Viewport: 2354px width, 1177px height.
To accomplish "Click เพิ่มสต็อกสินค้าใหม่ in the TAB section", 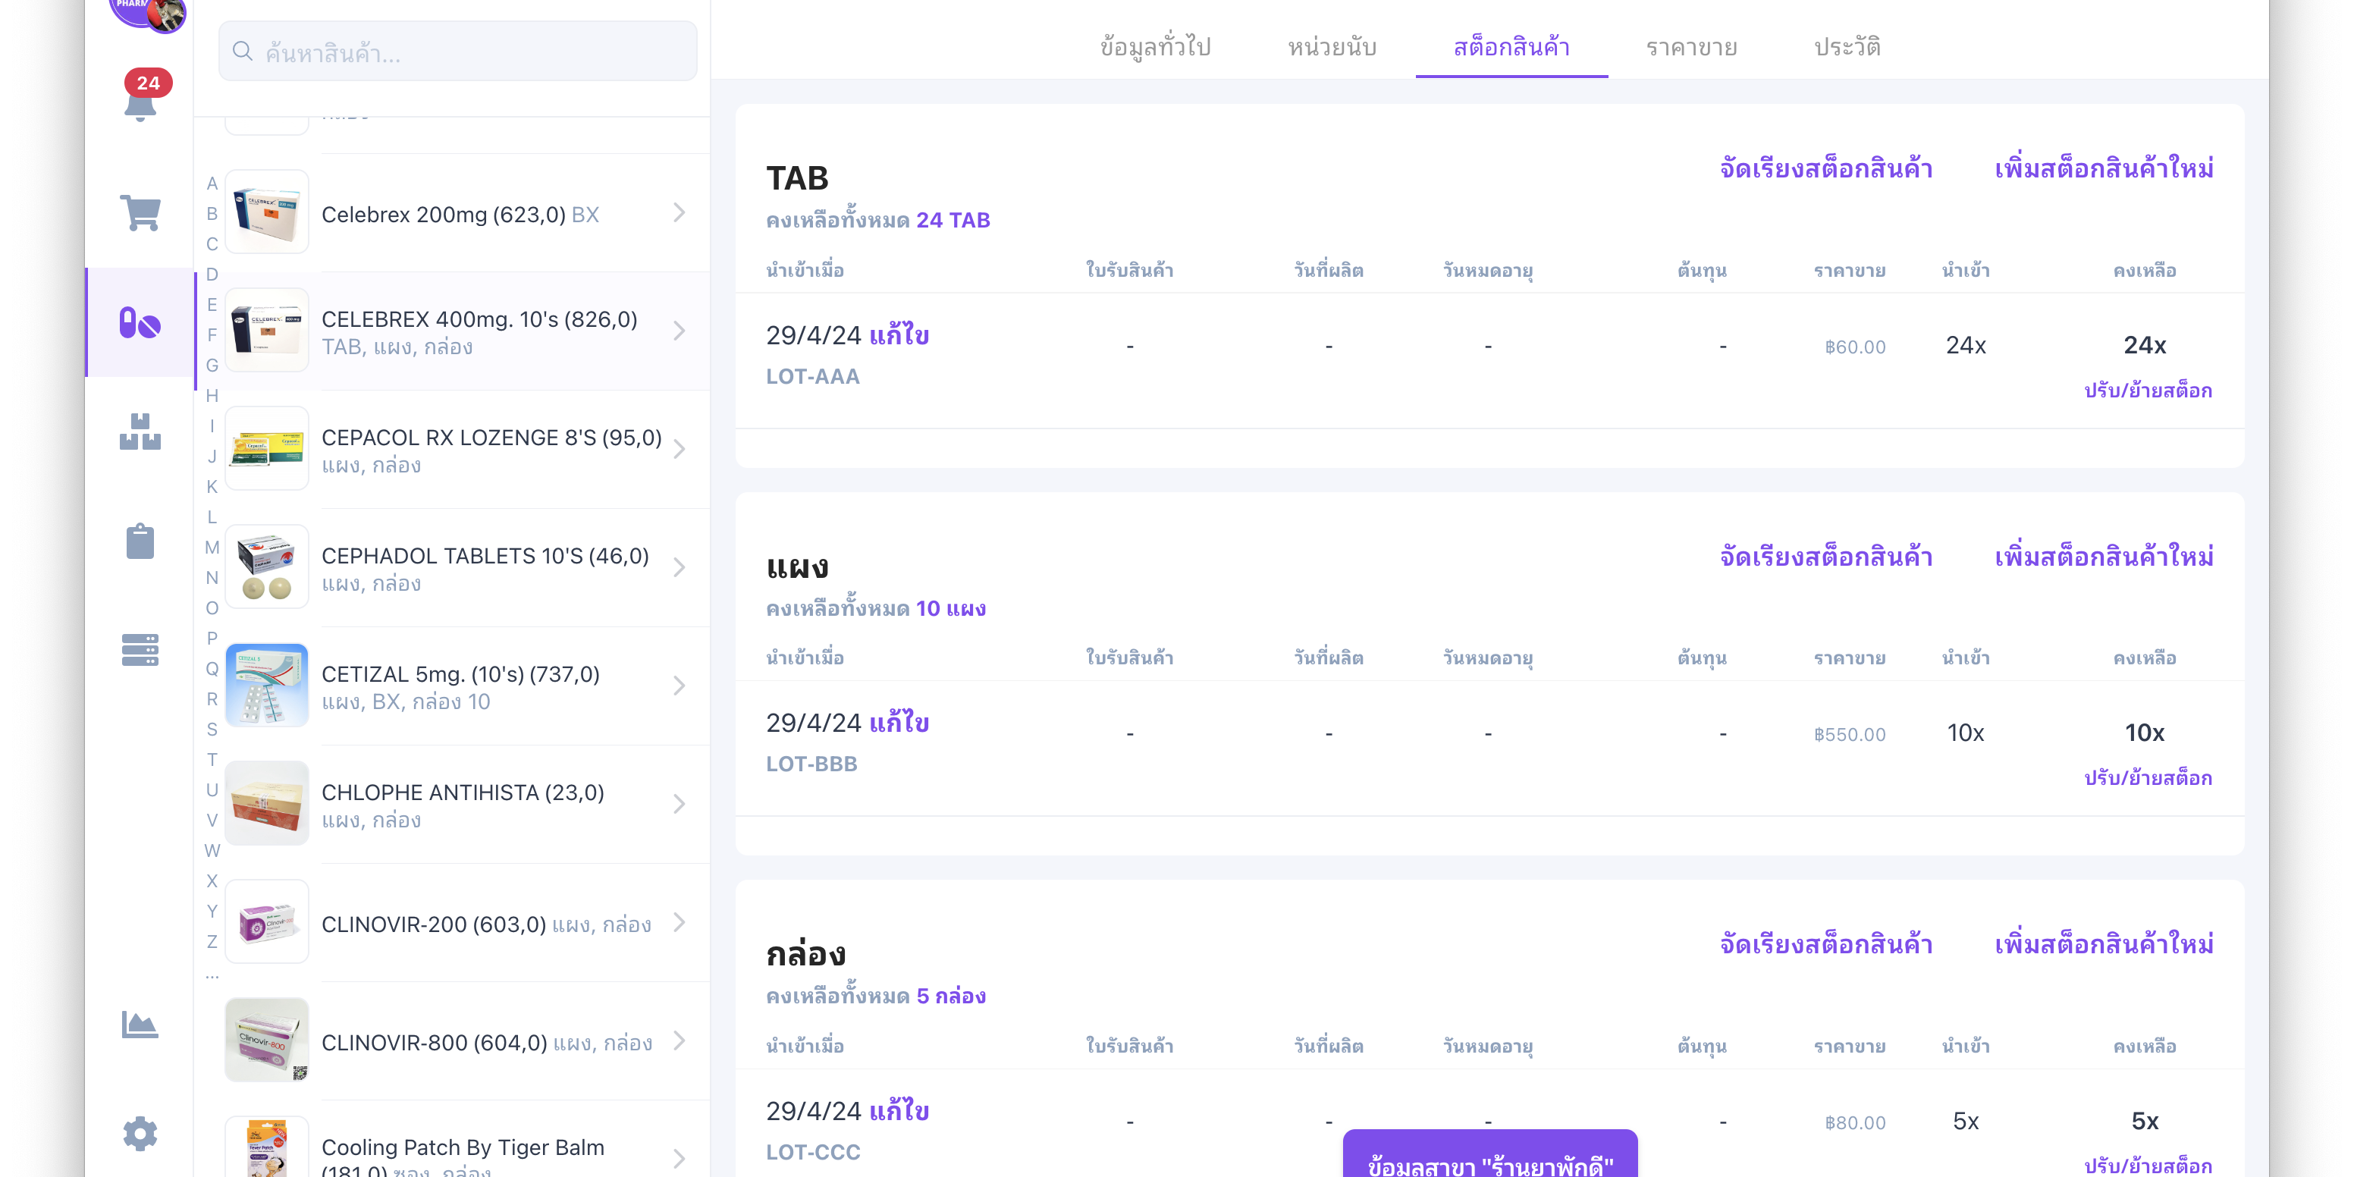I will click(2104, 169).
